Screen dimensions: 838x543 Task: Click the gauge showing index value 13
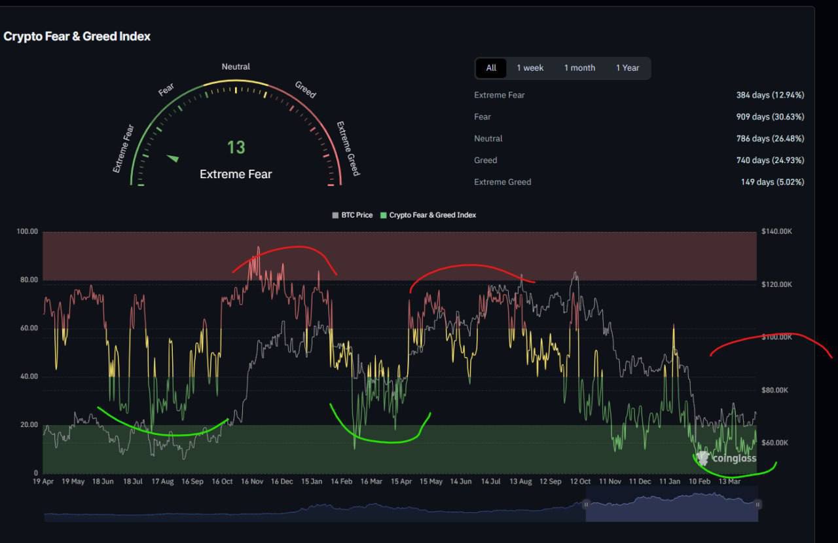(x=236, y=147)
